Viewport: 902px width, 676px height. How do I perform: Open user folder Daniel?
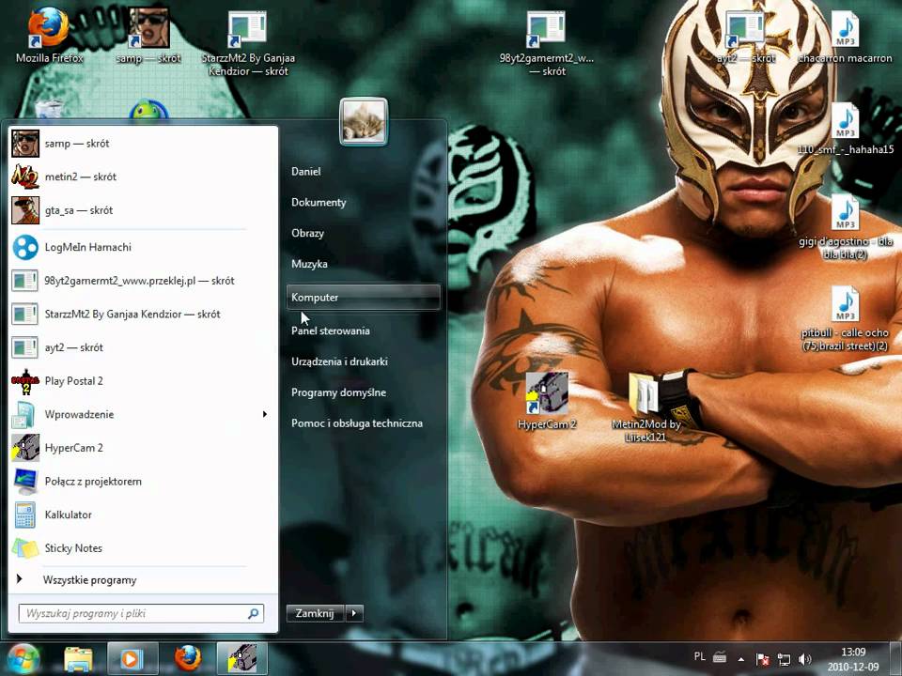[x=364, y=171]
